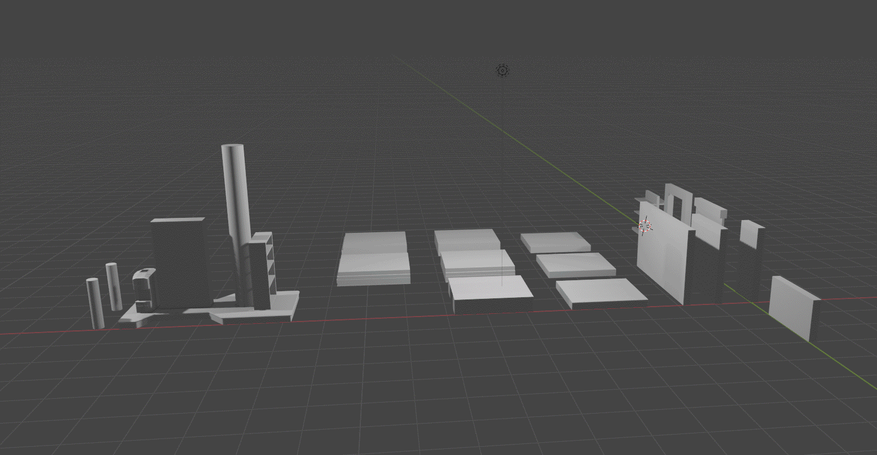Image resolution: width=877 pixels, height=455 pixels.
Task: Select the largest front-facing wall panel
Action: point(665,253)
